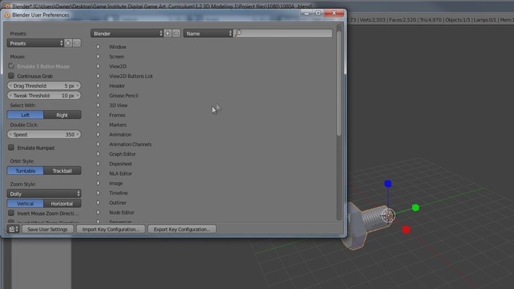
Task: Expand the Header keymap section
Action: point(98,85)
